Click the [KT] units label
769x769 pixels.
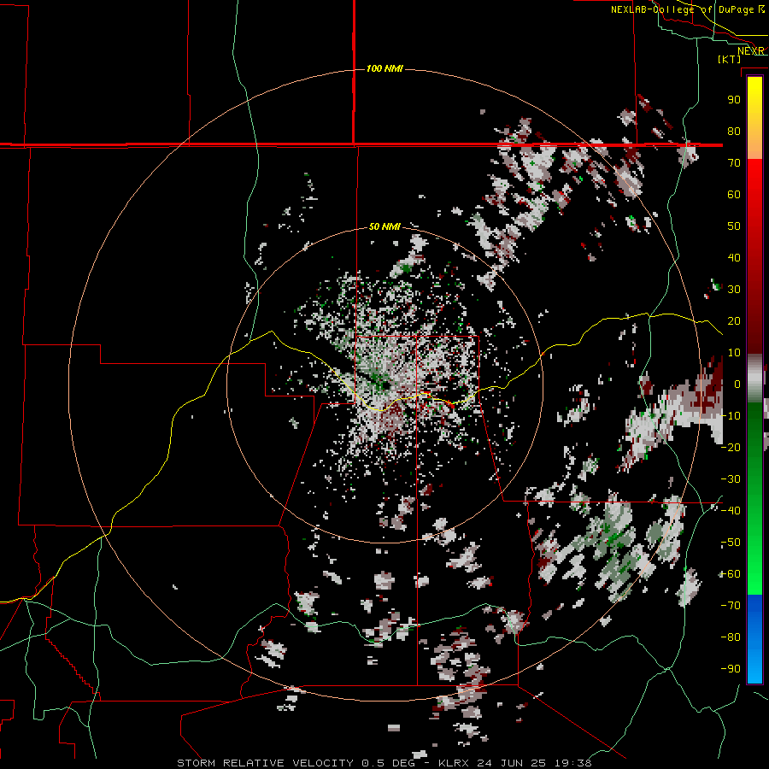pos(730,59)
